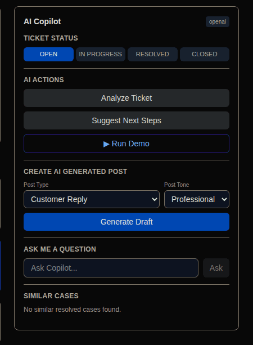Screen dimensions: 253x345
Task: Click the Post Type label
Action: pos(36,185)
